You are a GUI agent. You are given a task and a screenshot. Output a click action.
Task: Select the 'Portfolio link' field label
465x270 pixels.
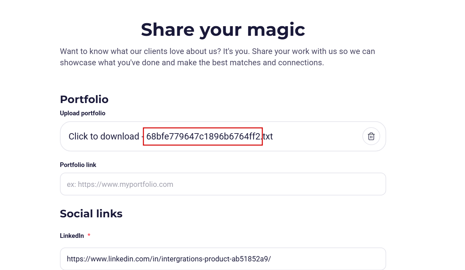coord(78,165)
